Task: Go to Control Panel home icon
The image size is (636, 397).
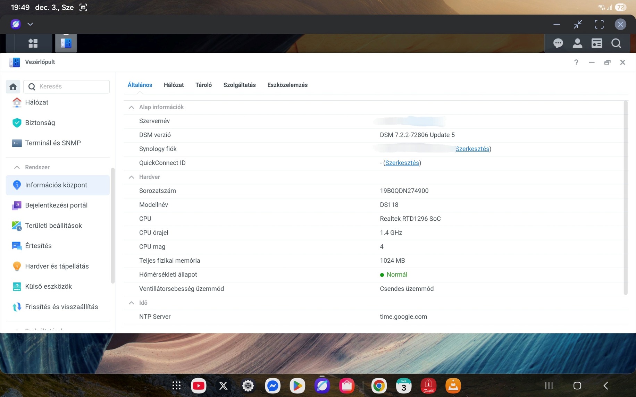Action: click(13, 86)
